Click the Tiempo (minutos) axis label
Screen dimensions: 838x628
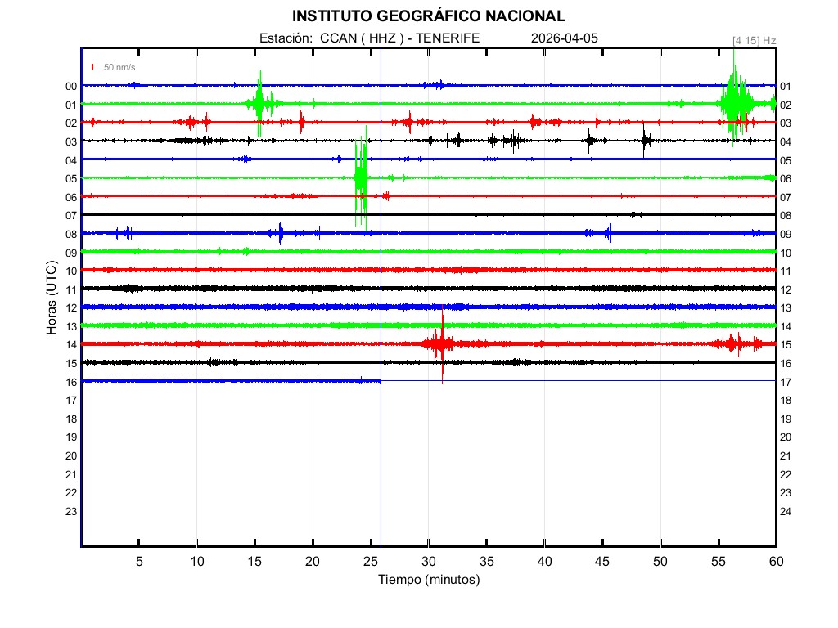[428, 580]
